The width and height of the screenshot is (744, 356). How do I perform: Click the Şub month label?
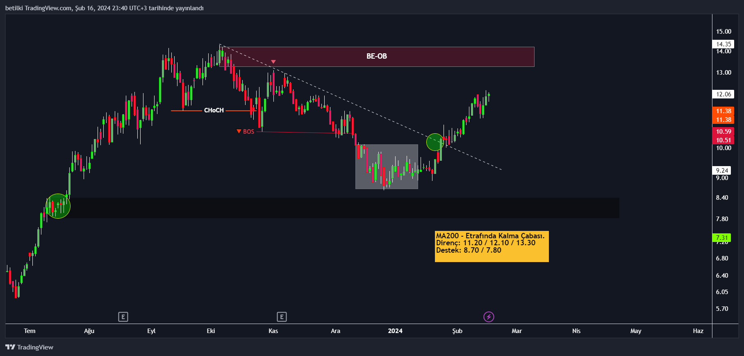(457, 331)
